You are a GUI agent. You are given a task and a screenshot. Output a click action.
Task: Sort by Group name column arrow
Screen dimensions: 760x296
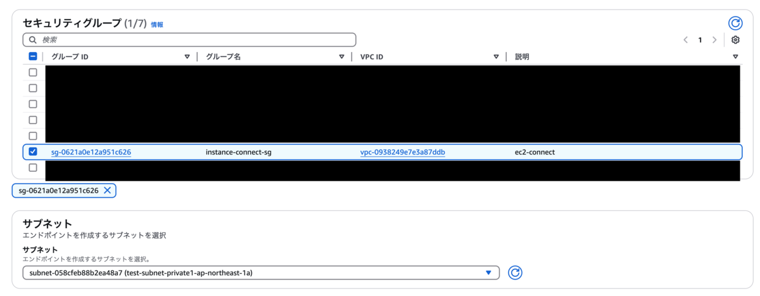click(x=341, y=57)
